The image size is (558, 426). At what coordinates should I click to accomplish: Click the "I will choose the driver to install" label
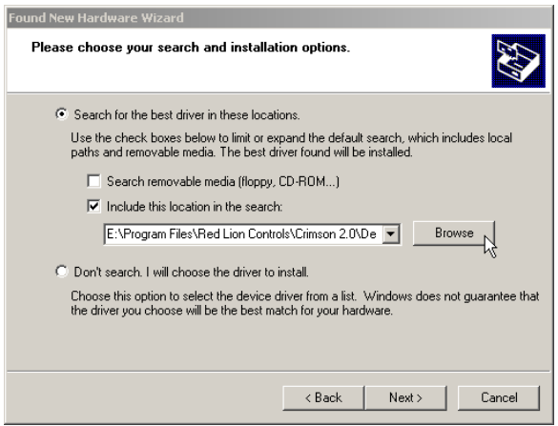click(227, 272)
